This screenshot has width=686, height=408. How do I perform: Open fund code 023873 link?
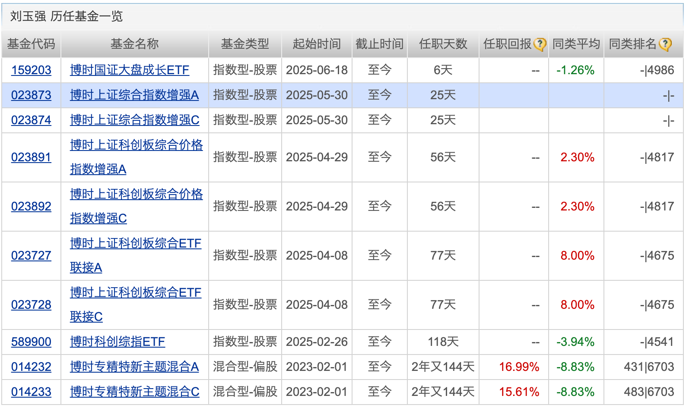[31, 95]
